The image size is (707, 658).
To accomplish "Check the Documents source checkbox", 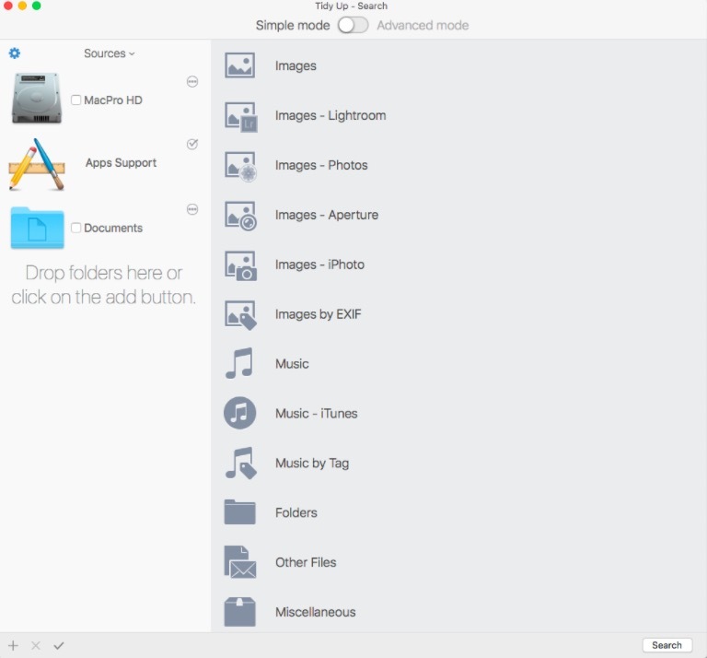I will click(76, 229).
